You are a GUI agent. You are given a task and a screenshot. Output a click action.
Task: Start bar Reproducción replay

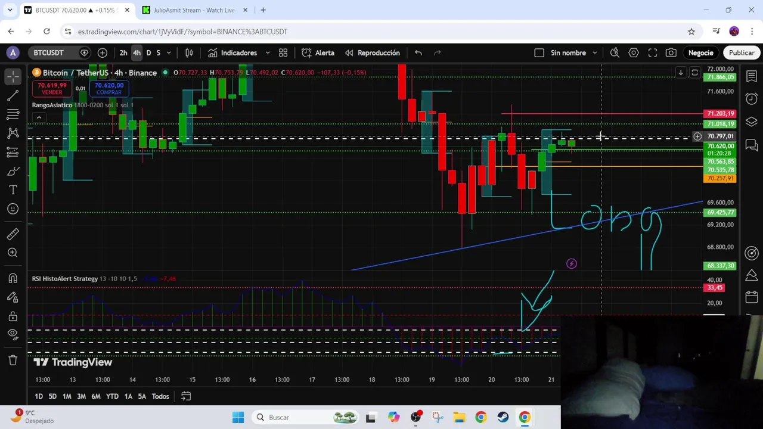(x=373, y=52)
